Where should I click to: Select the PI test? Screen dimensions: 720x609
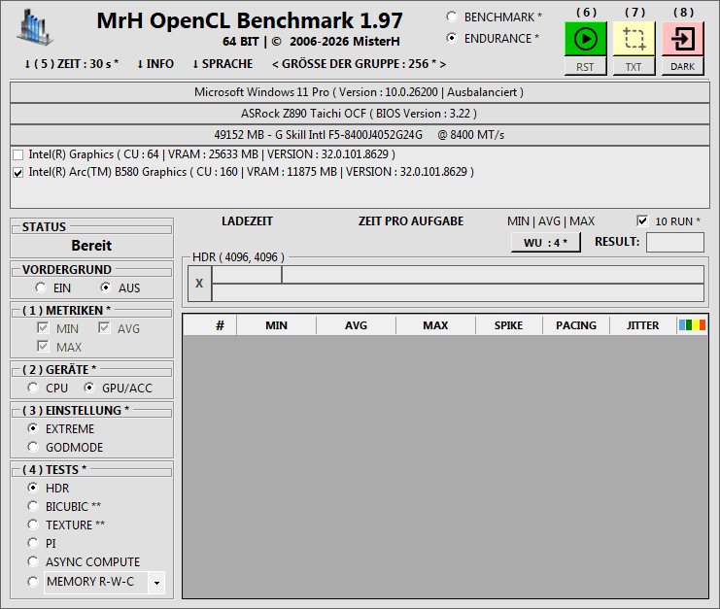33,543
